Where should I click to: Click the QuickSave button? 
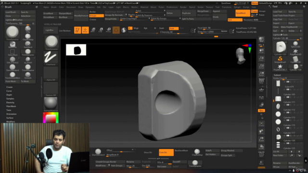pyautogui.click(x=226, y=3)
